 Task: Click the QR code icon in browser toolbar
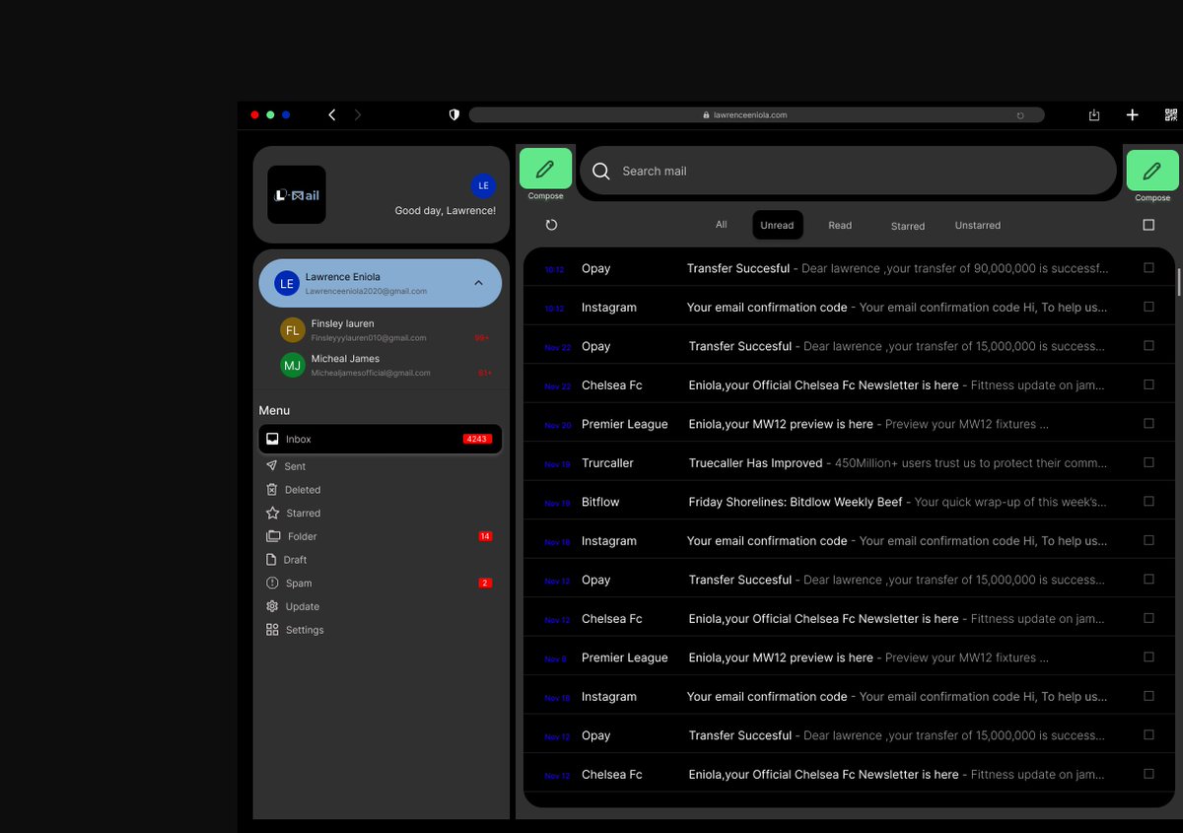(1171, 114)
